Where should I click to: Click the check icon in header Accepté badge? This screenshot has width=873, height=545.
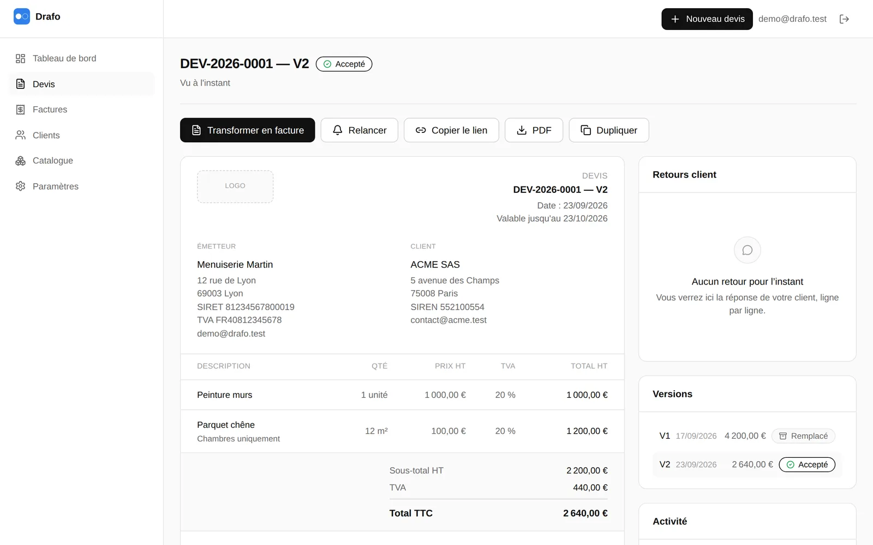327,64
